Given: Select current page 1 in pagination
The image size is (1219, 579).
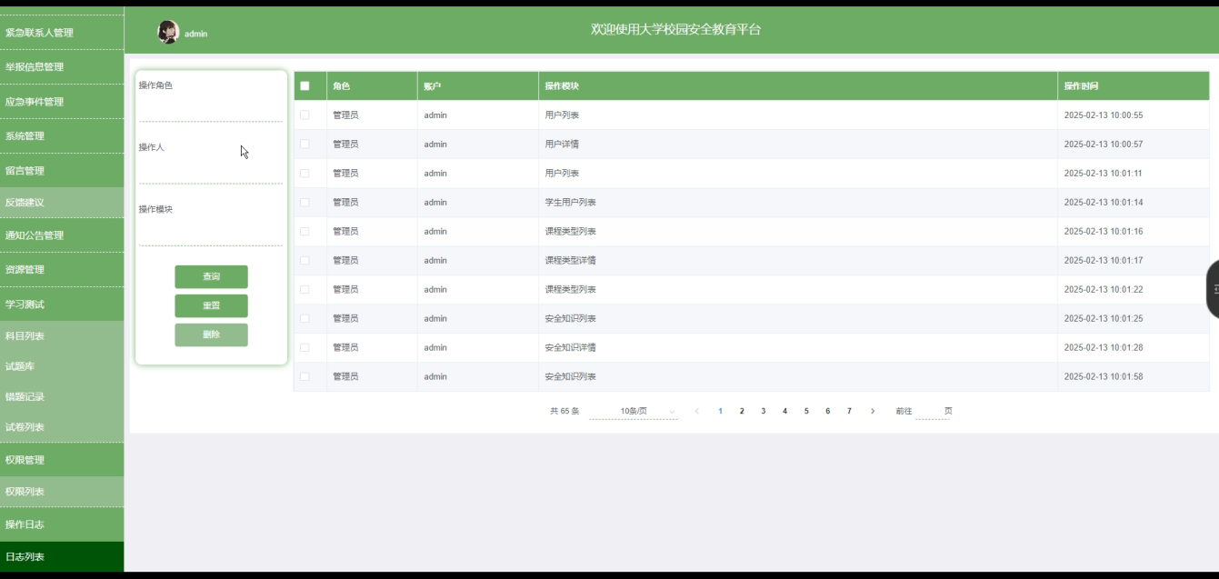Looking at the screenshot, I should coord(720,411).
